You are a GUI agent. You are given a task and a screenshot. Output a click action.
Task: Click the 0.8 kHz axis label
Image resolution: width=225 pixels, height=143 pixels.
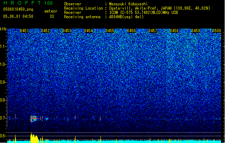click(3, 100)
